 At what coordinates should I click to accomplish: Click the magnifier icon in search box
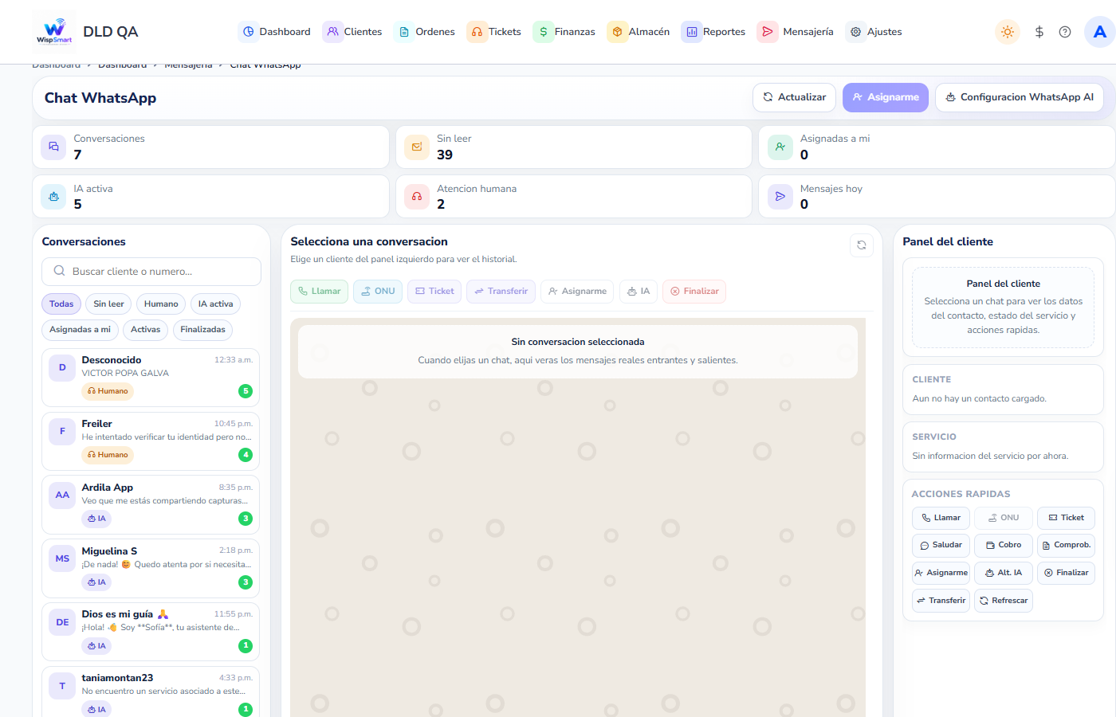pyautogui.click(x=59, y=271)
